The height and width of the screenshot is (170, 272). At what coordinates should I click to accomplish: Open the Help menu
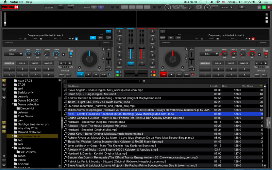click(29, 2)
